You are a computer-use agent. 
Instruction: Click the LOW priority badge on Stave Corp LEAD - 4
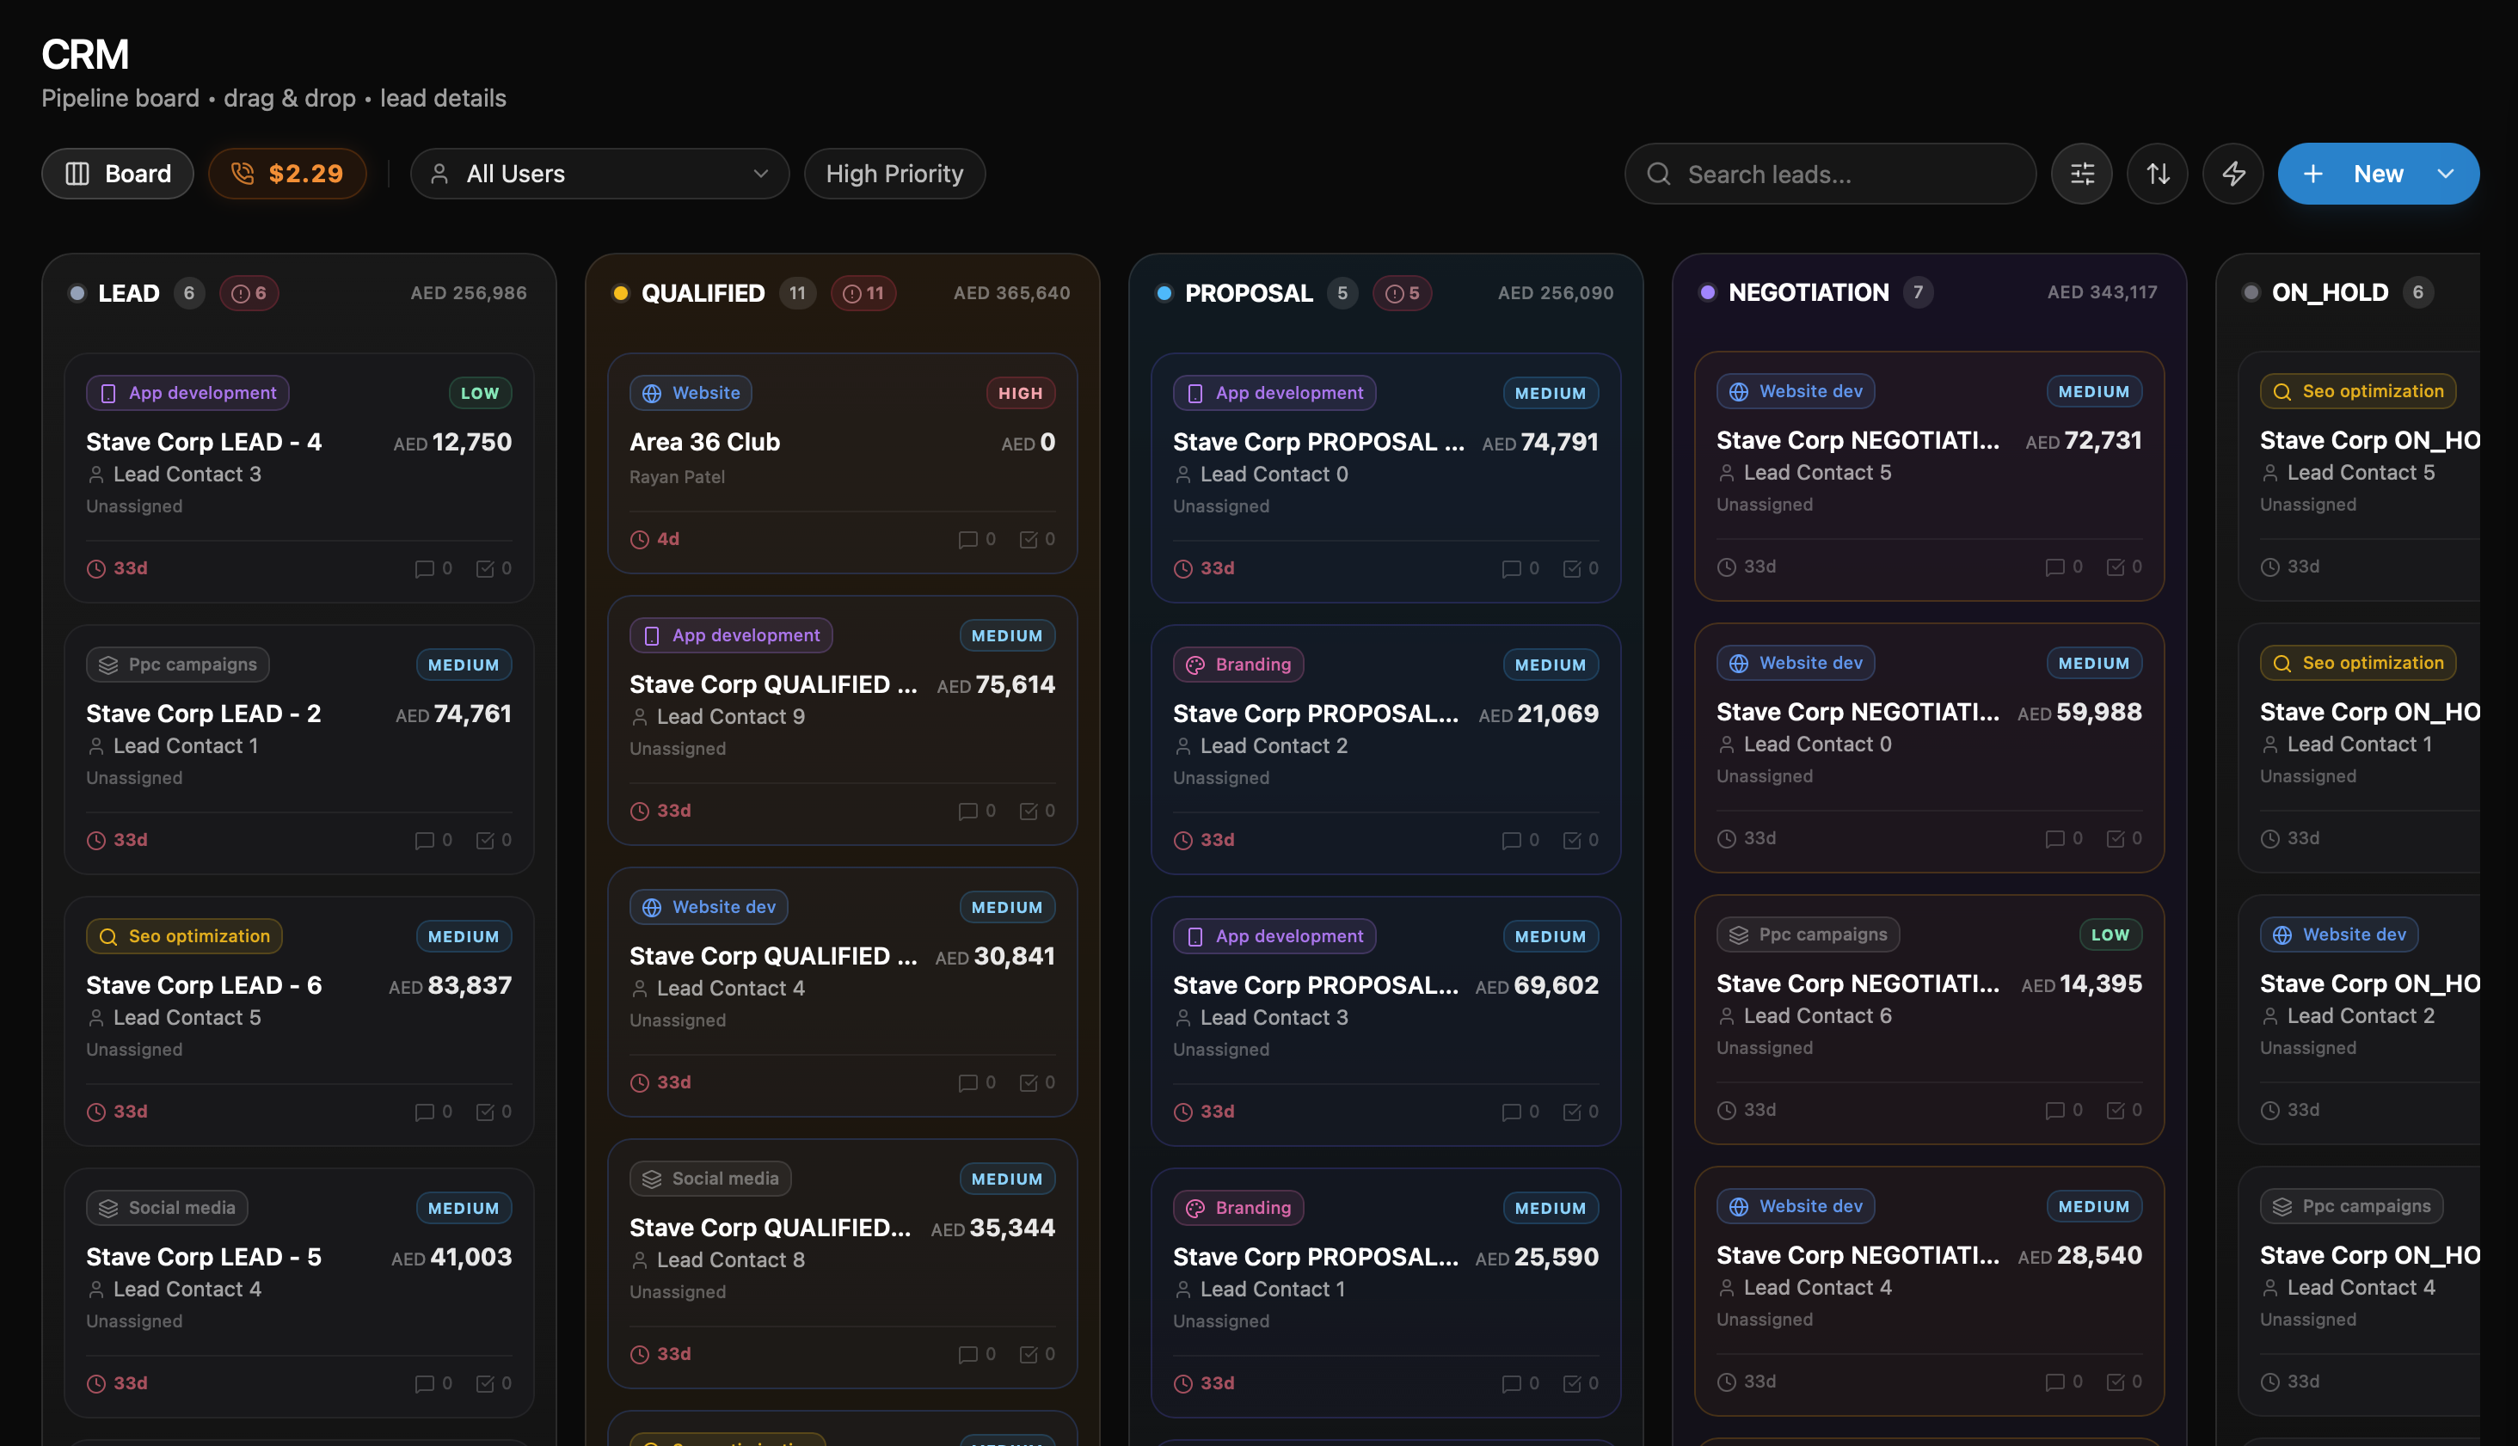point(480,393)
